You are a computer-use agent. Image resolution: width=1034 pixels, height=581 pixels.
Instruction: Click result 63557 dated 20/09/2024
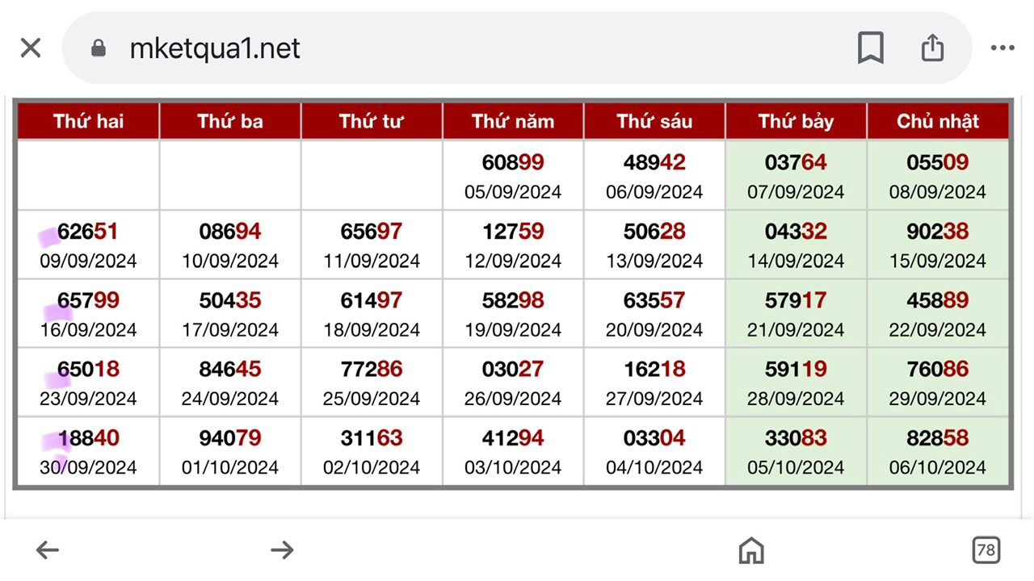[x=654, y=301]
